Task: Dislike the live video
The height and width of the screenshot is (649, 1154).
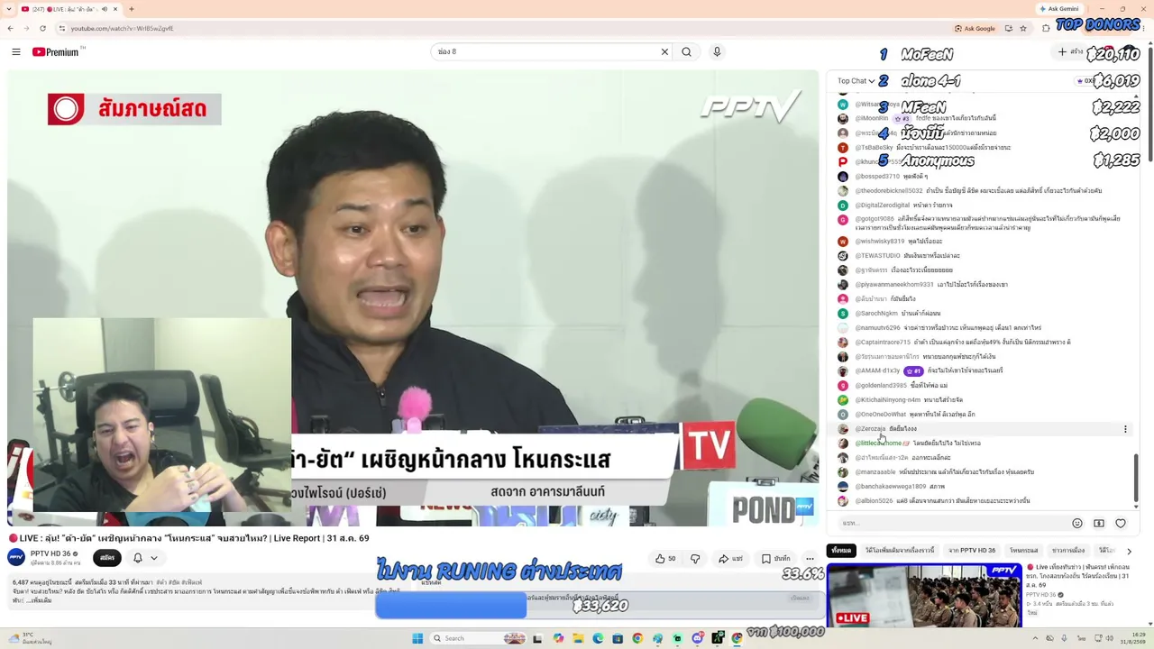Action: click(695, 559)
